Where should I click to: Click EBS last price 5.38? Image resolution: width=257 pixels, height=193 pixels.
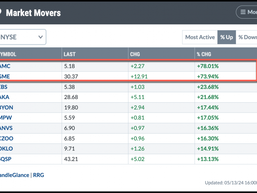(x=69, y=87)
